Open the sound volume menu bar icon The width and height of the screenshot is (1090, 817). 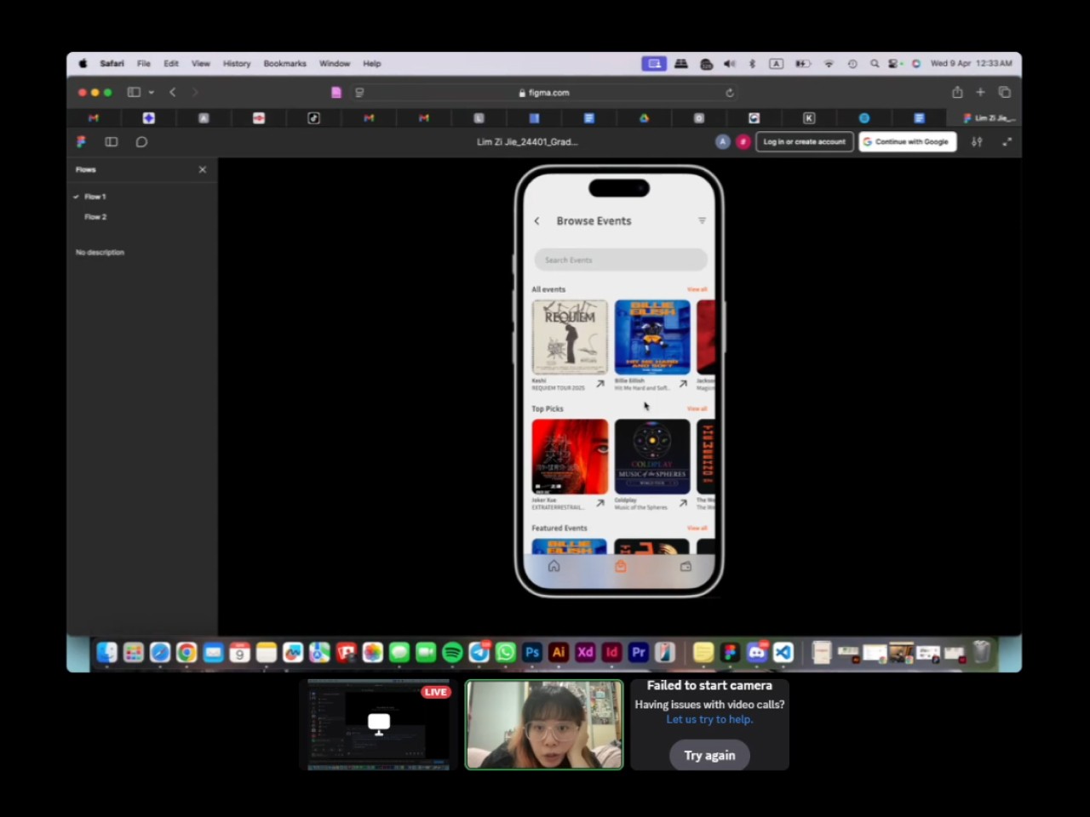click(x=730, y=64)
